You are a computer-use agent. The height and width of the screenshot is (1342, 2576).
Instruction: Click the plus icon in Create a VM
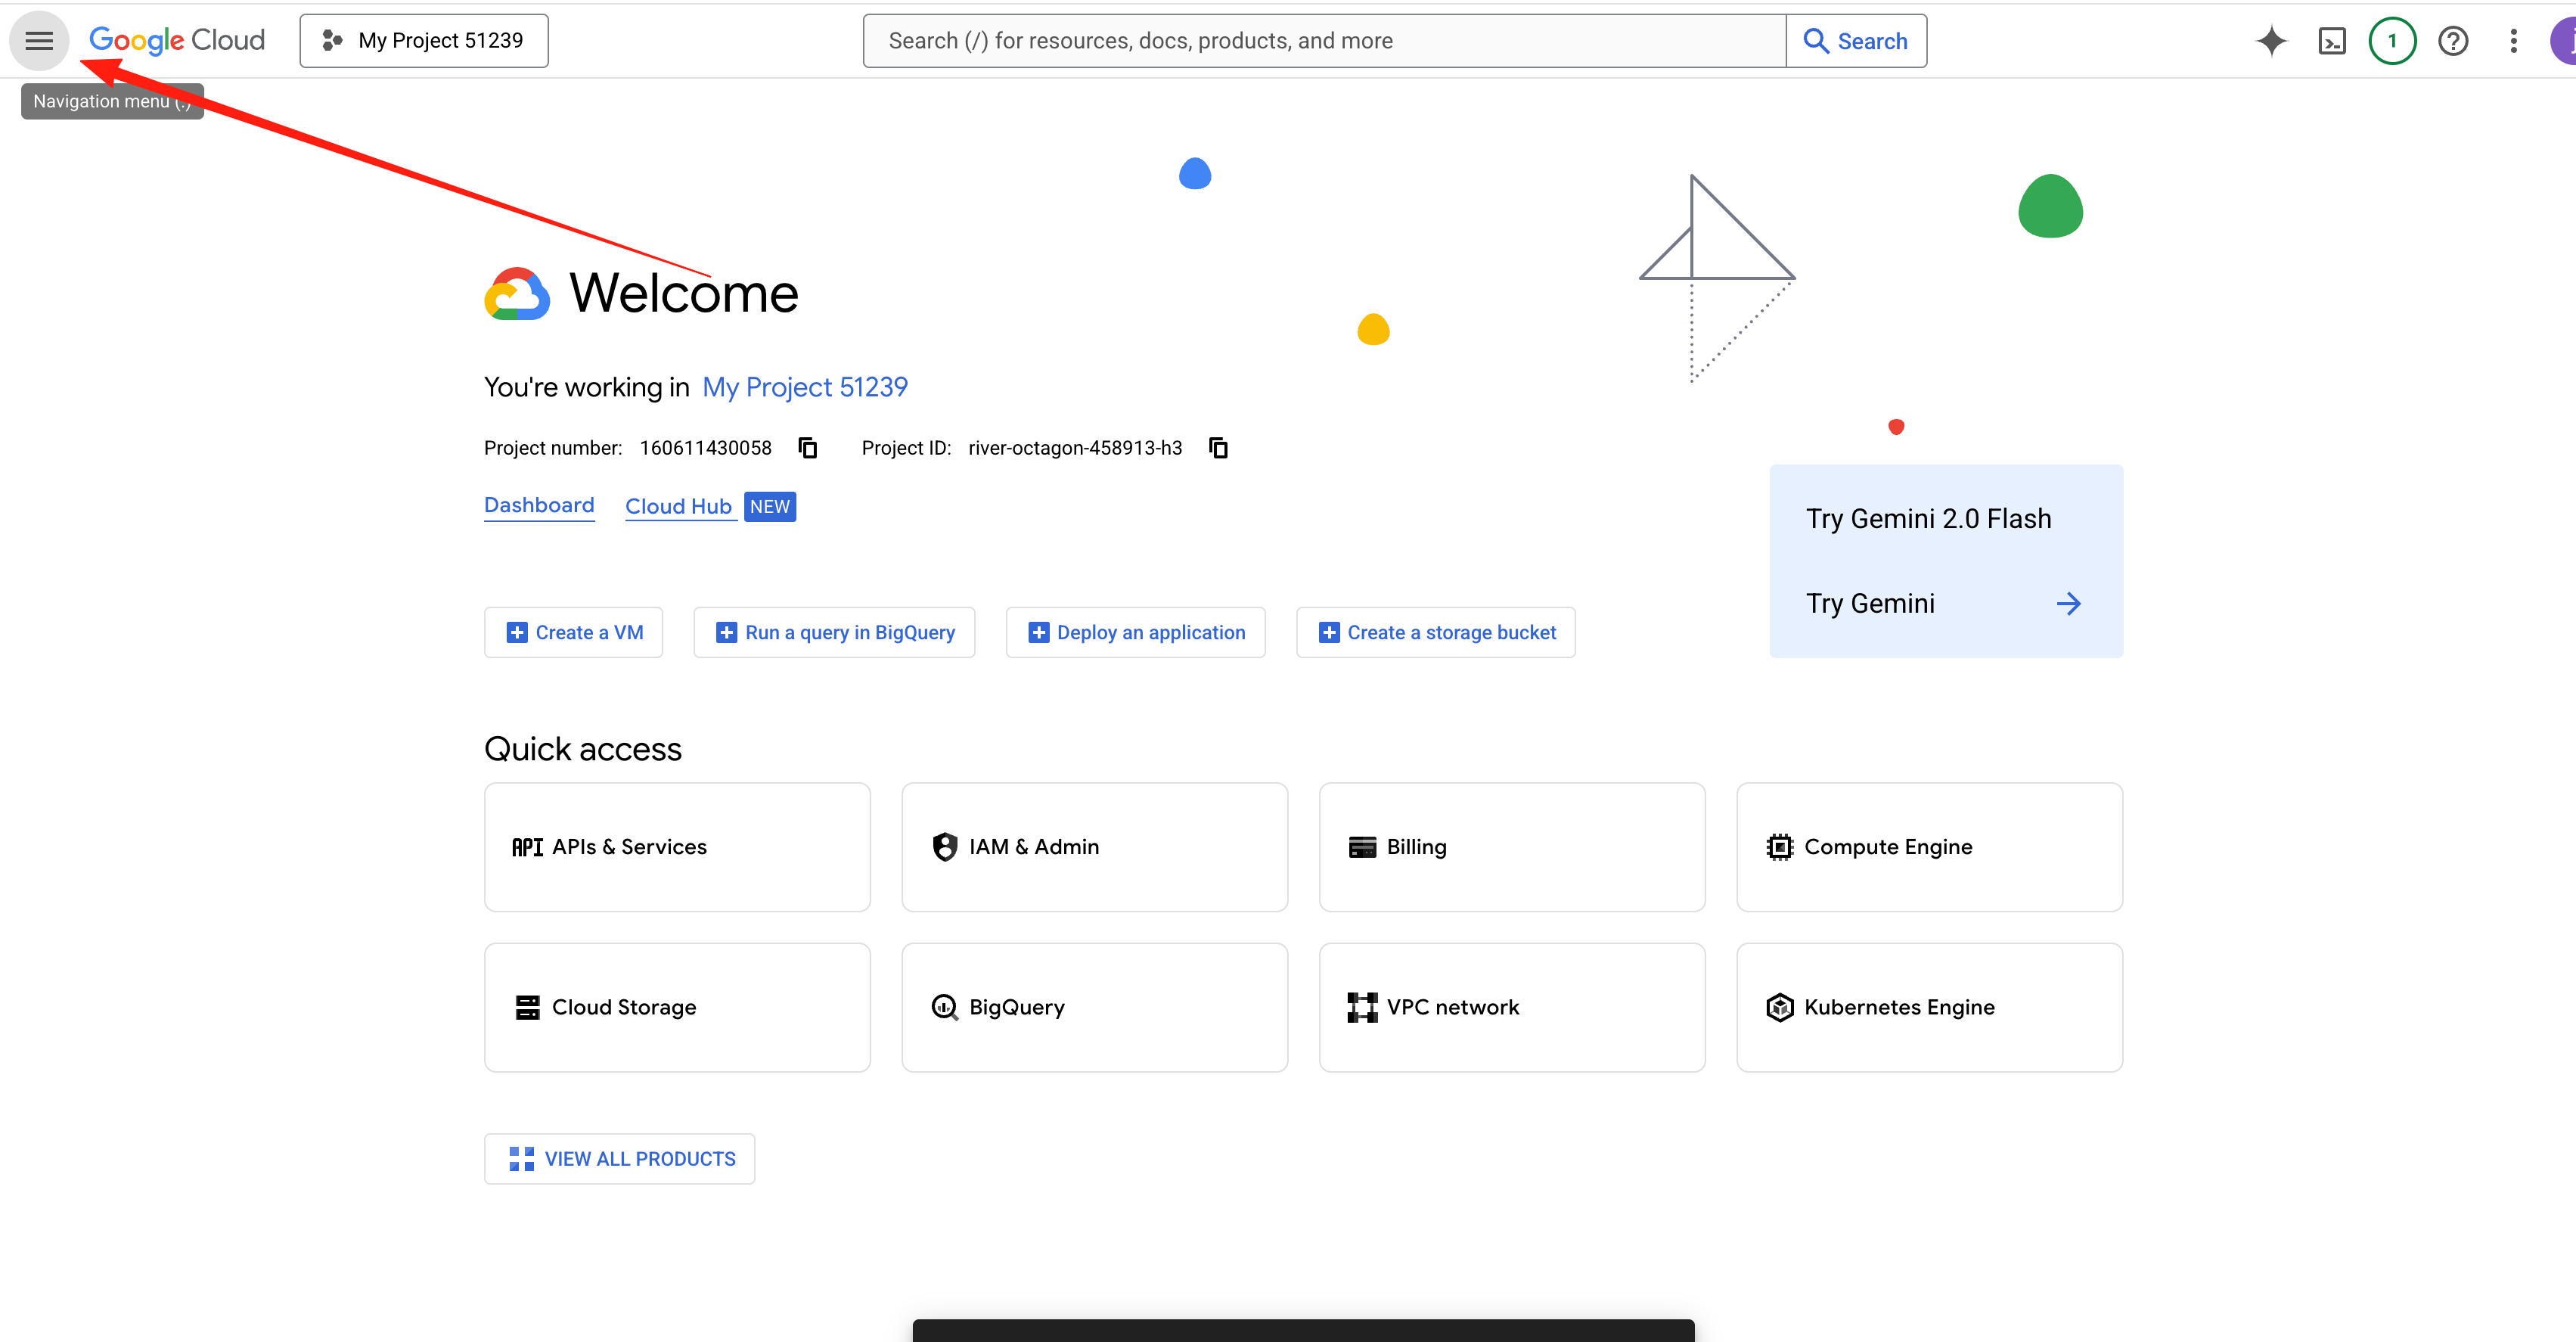coord(517,633)
